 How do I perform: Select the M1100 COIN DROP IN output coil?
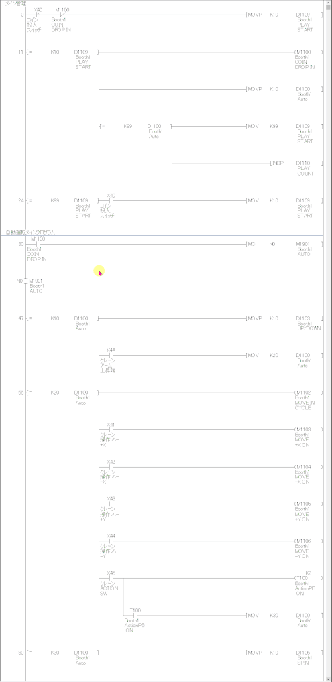(x=309, y=52)
